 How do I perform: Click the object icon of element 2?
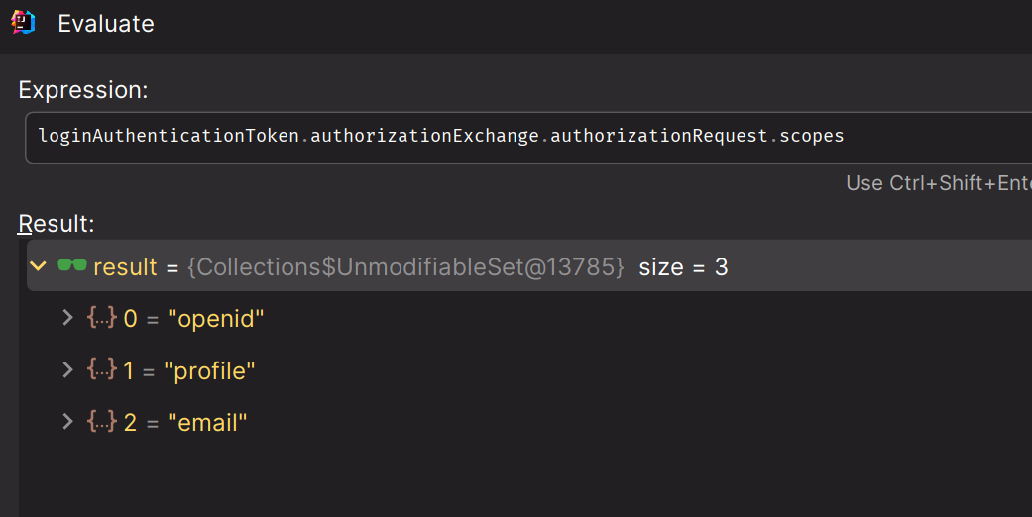pos(101,422)
